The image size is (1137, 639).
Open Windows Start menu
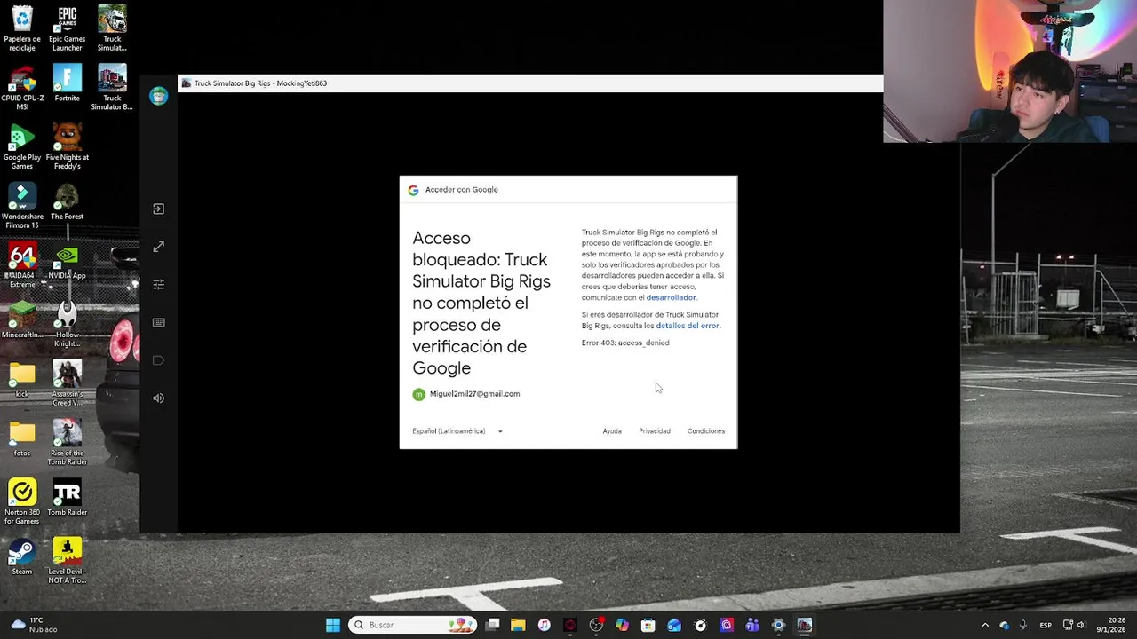[333, 625]
